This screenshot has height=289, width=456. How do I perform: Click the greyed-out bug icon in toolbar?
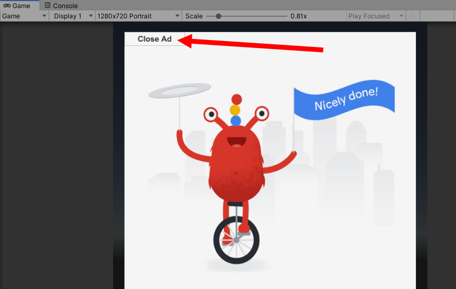pos(412,16)
